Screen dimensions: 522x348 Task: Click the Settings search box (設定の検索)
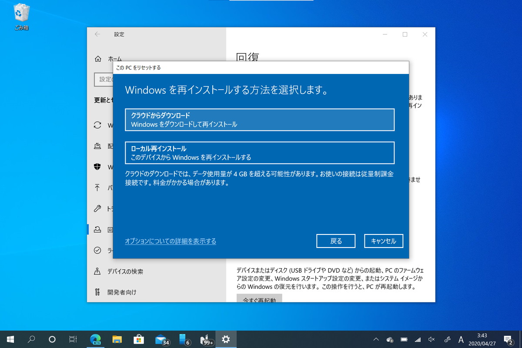pos(104,80)
